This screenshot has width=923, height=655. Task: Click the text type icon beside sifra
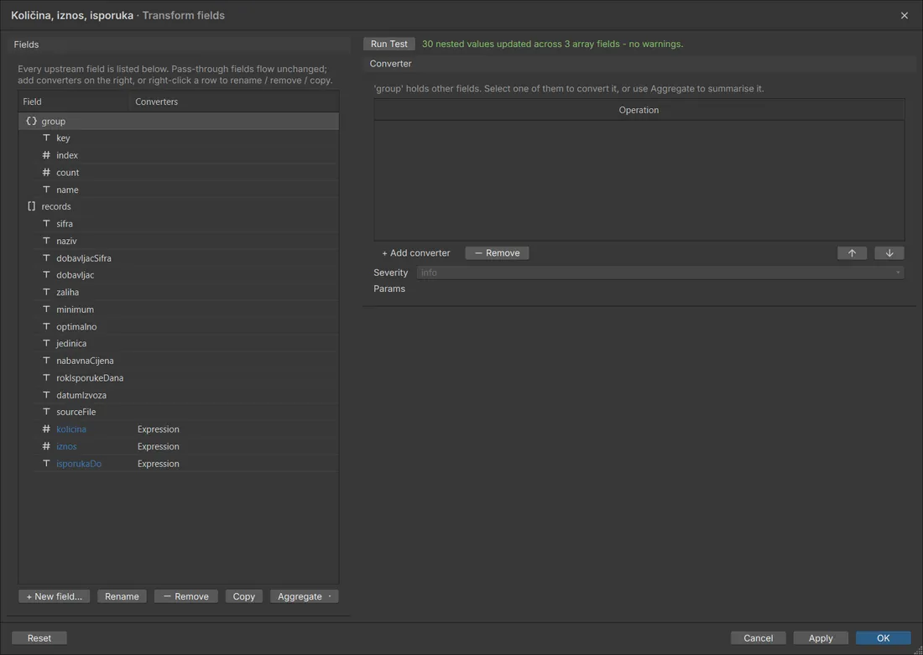pyautogui.click(x=46, y=224)
